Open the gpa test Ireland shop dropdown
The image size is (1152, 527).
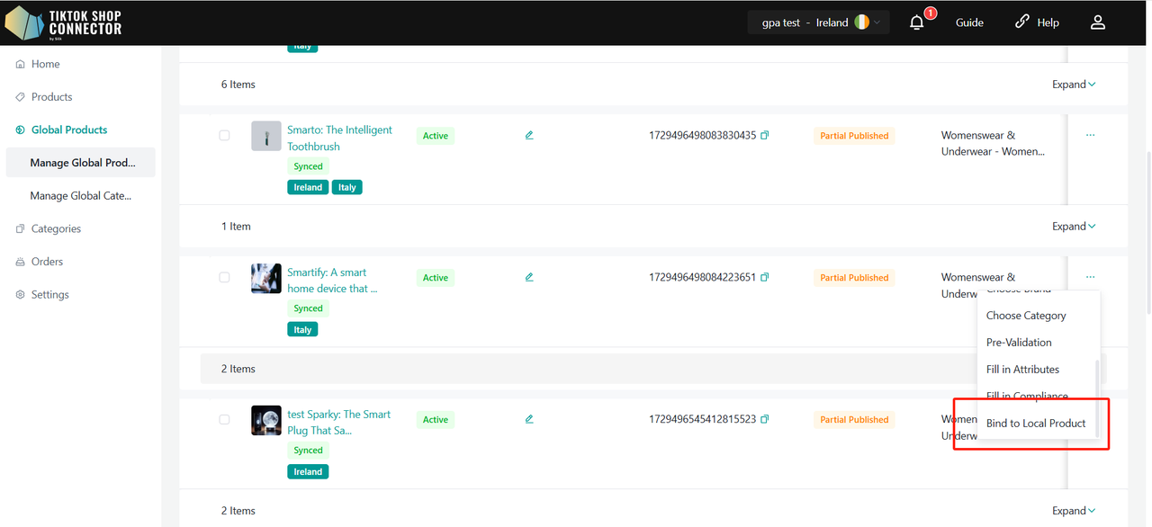point(818,22)
